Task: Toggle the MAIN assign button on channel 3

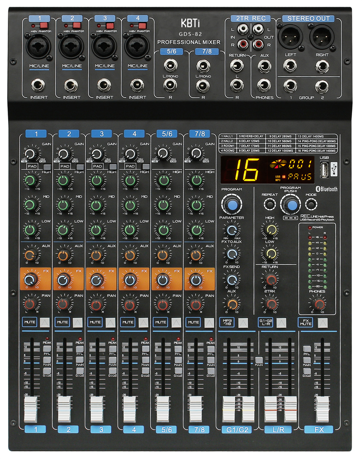Action: tap(113, 360)
